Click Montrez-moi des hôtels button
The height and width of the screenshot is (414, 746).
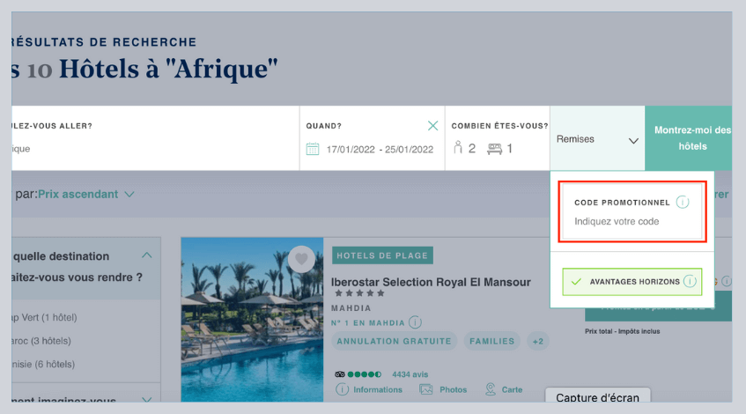[691, 138]
